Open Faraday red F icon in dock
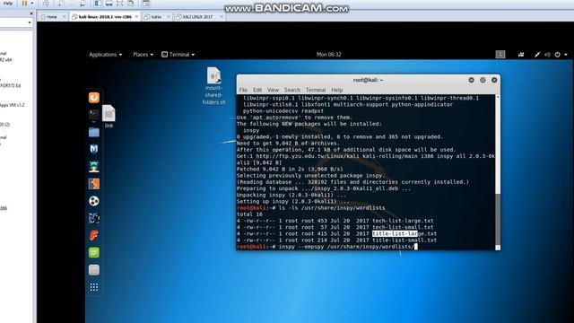 (94, 235)
